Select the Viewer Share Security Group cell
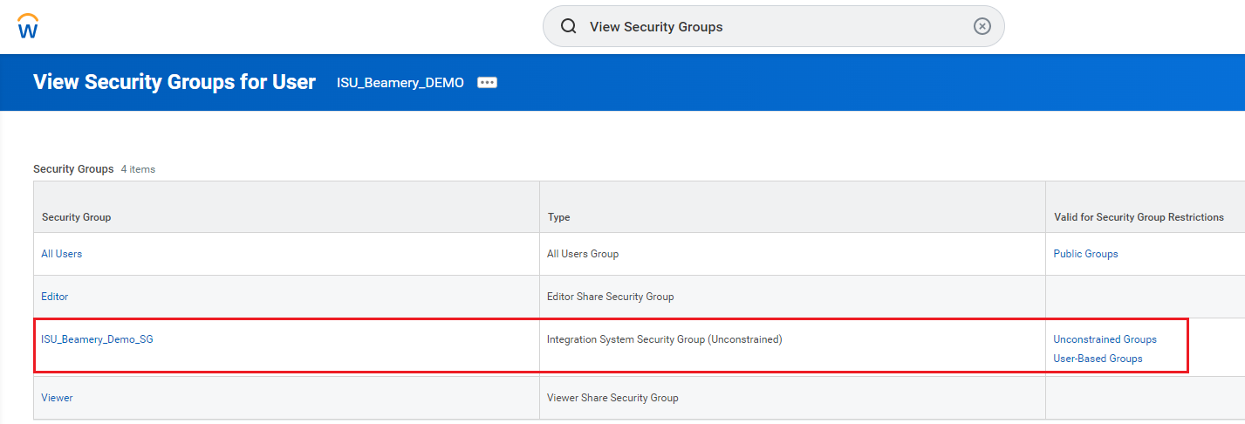1245x424 pixels. point(612,398)
